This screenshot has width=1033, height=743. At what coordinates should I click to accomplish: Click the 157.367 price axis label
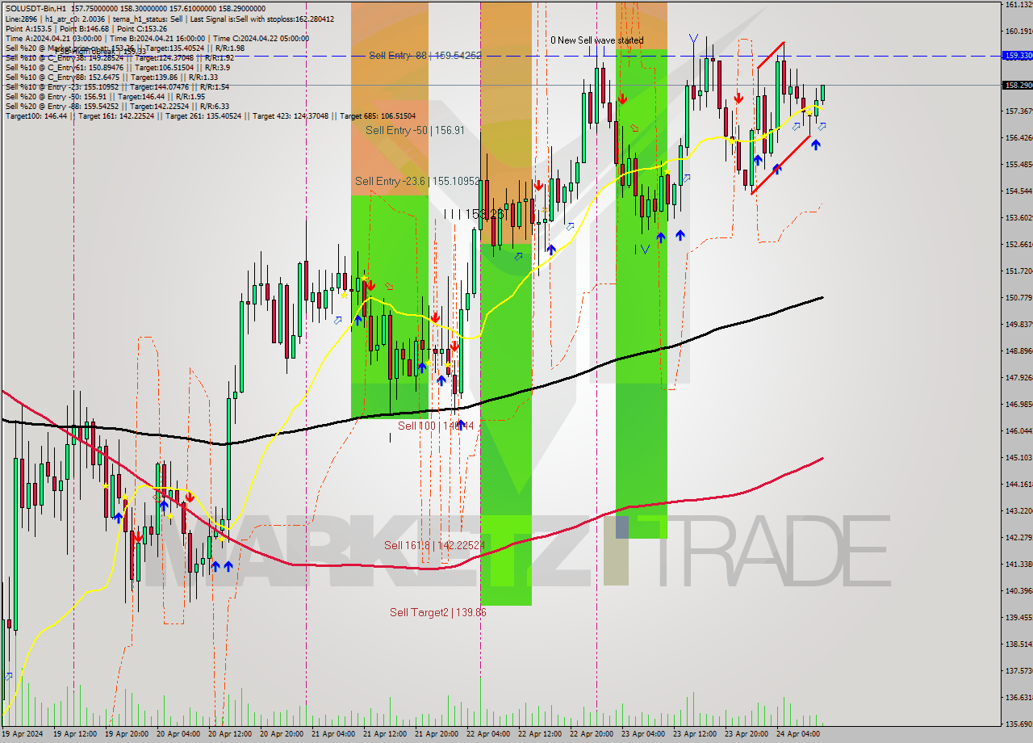(x=1018, y=111)
